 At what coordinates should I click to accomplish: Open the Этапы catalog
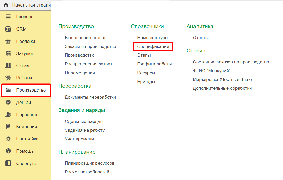(144, 55)
